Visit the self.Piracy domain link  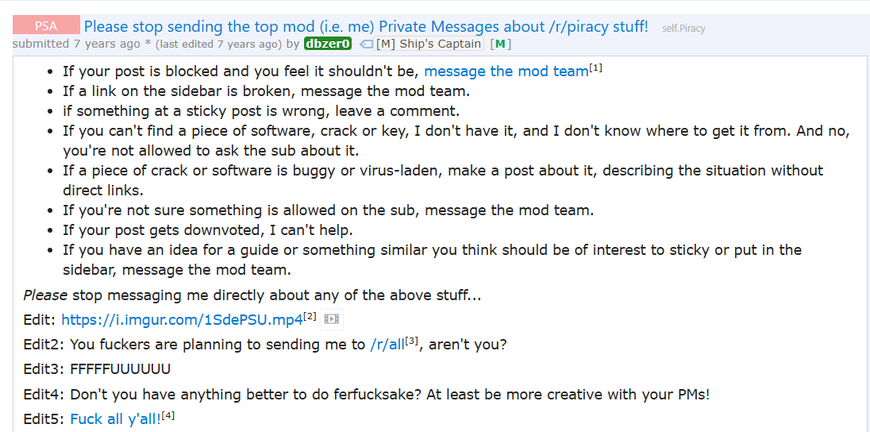click(x=683, y=28)
